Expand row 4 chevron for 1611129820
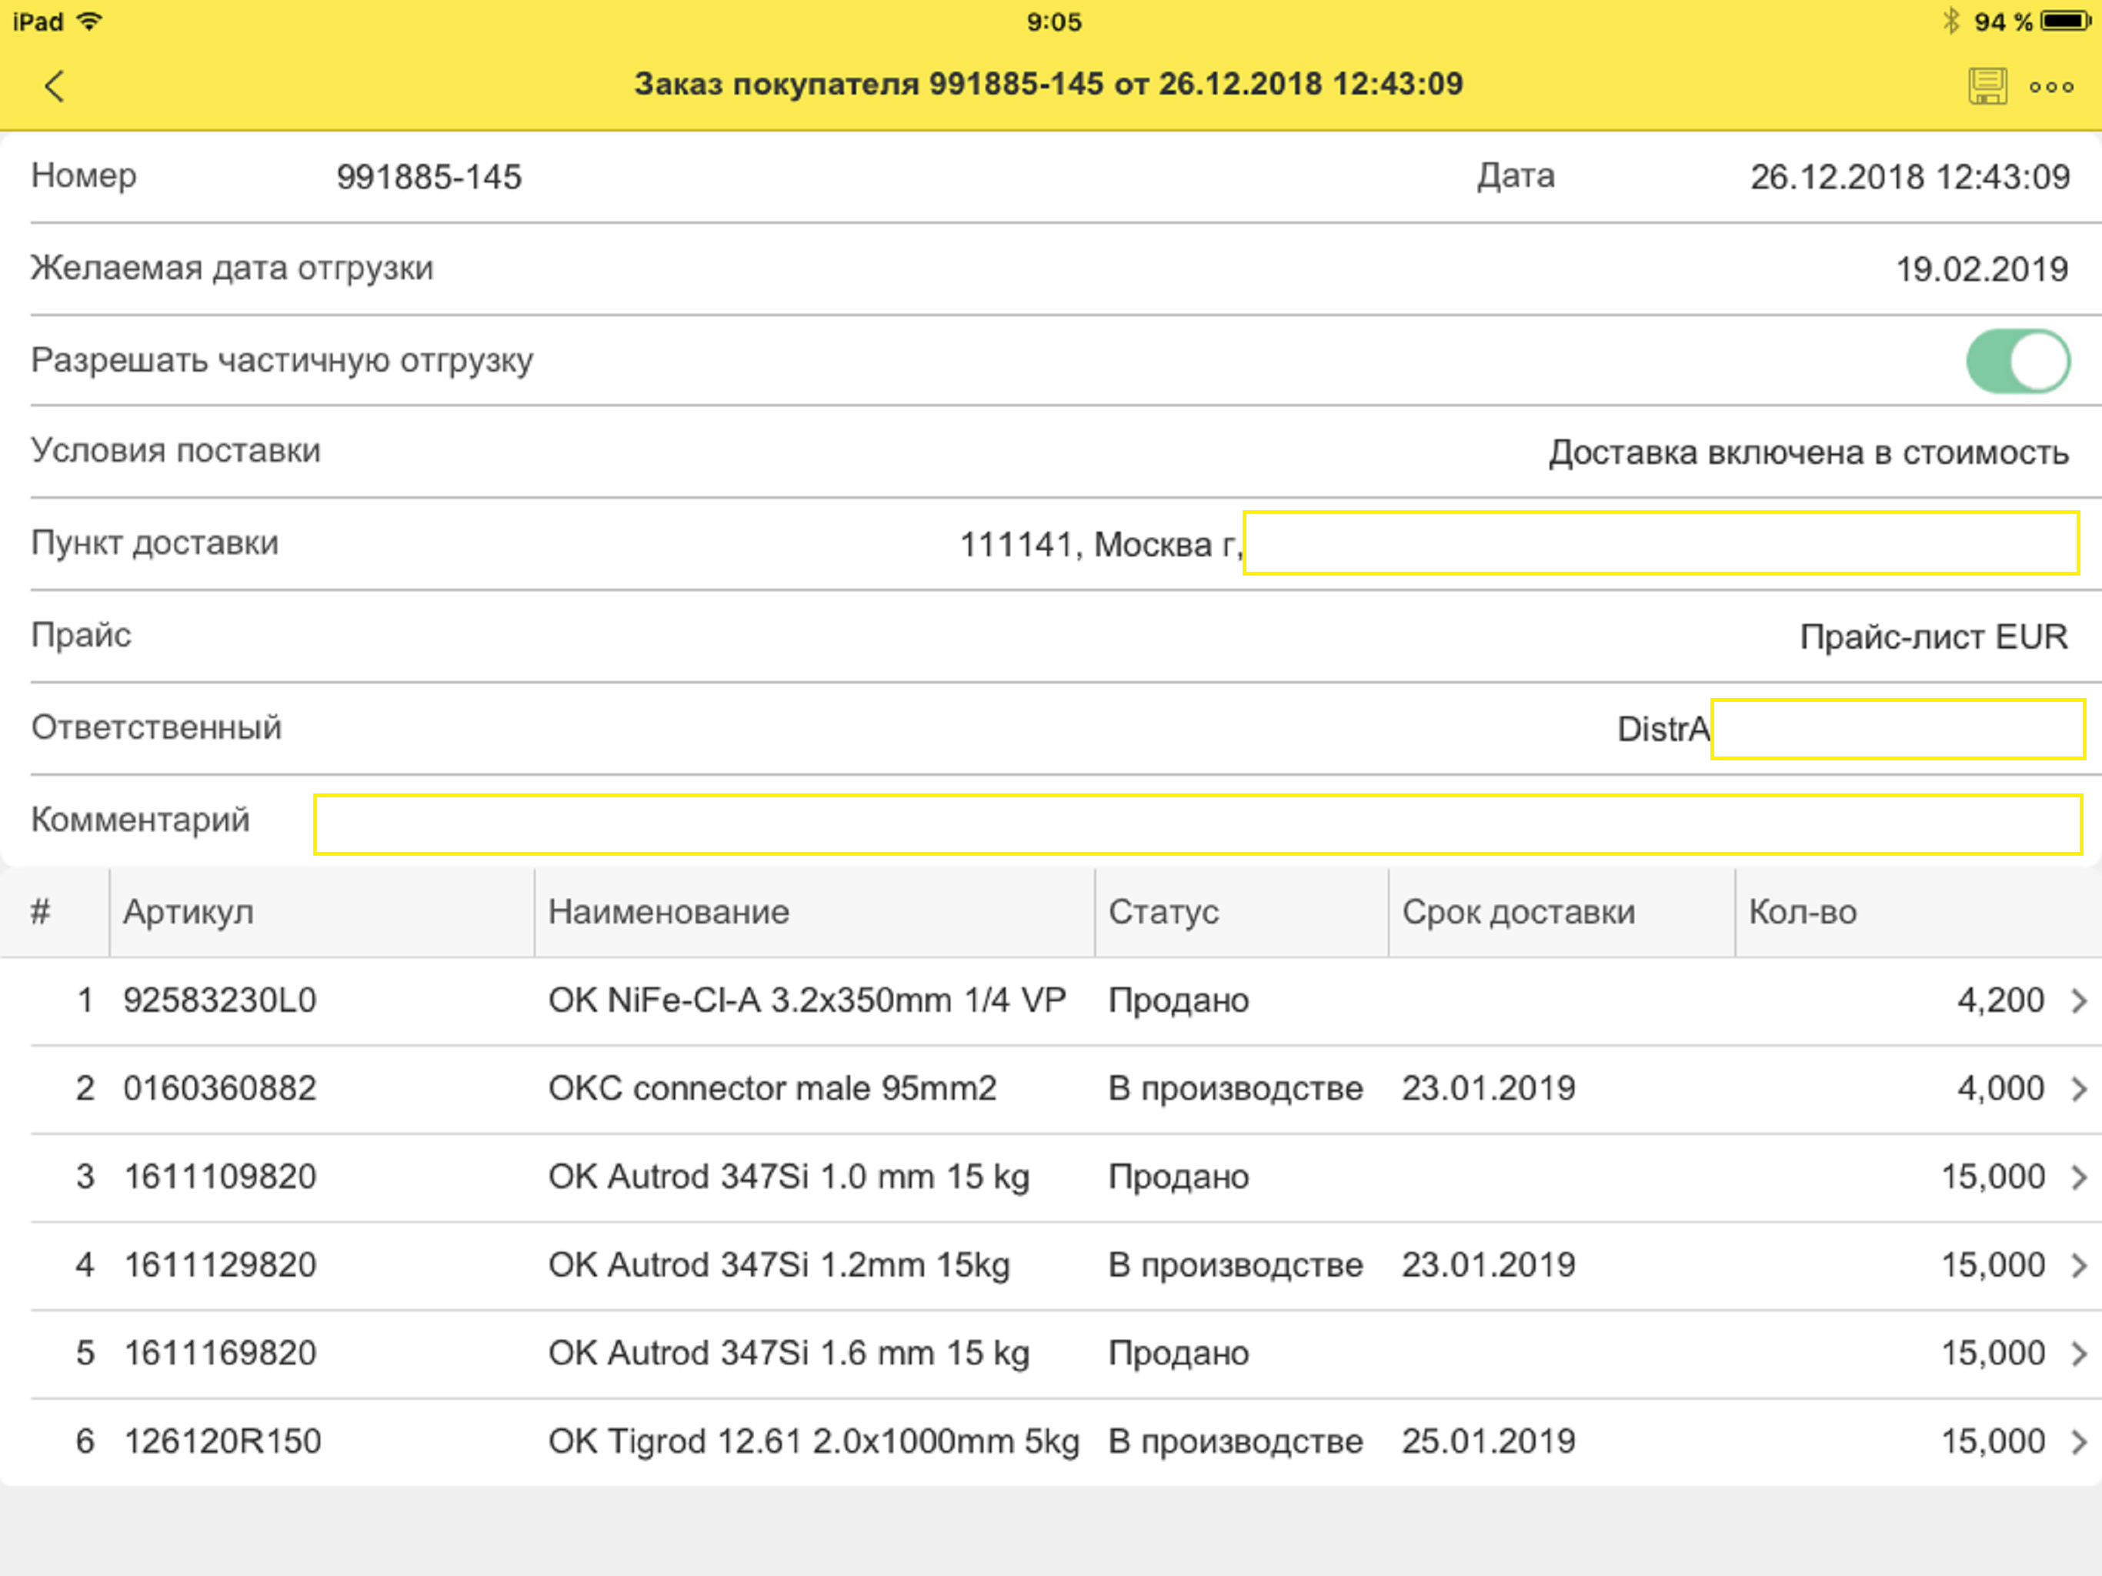 click(2079, 1265)
